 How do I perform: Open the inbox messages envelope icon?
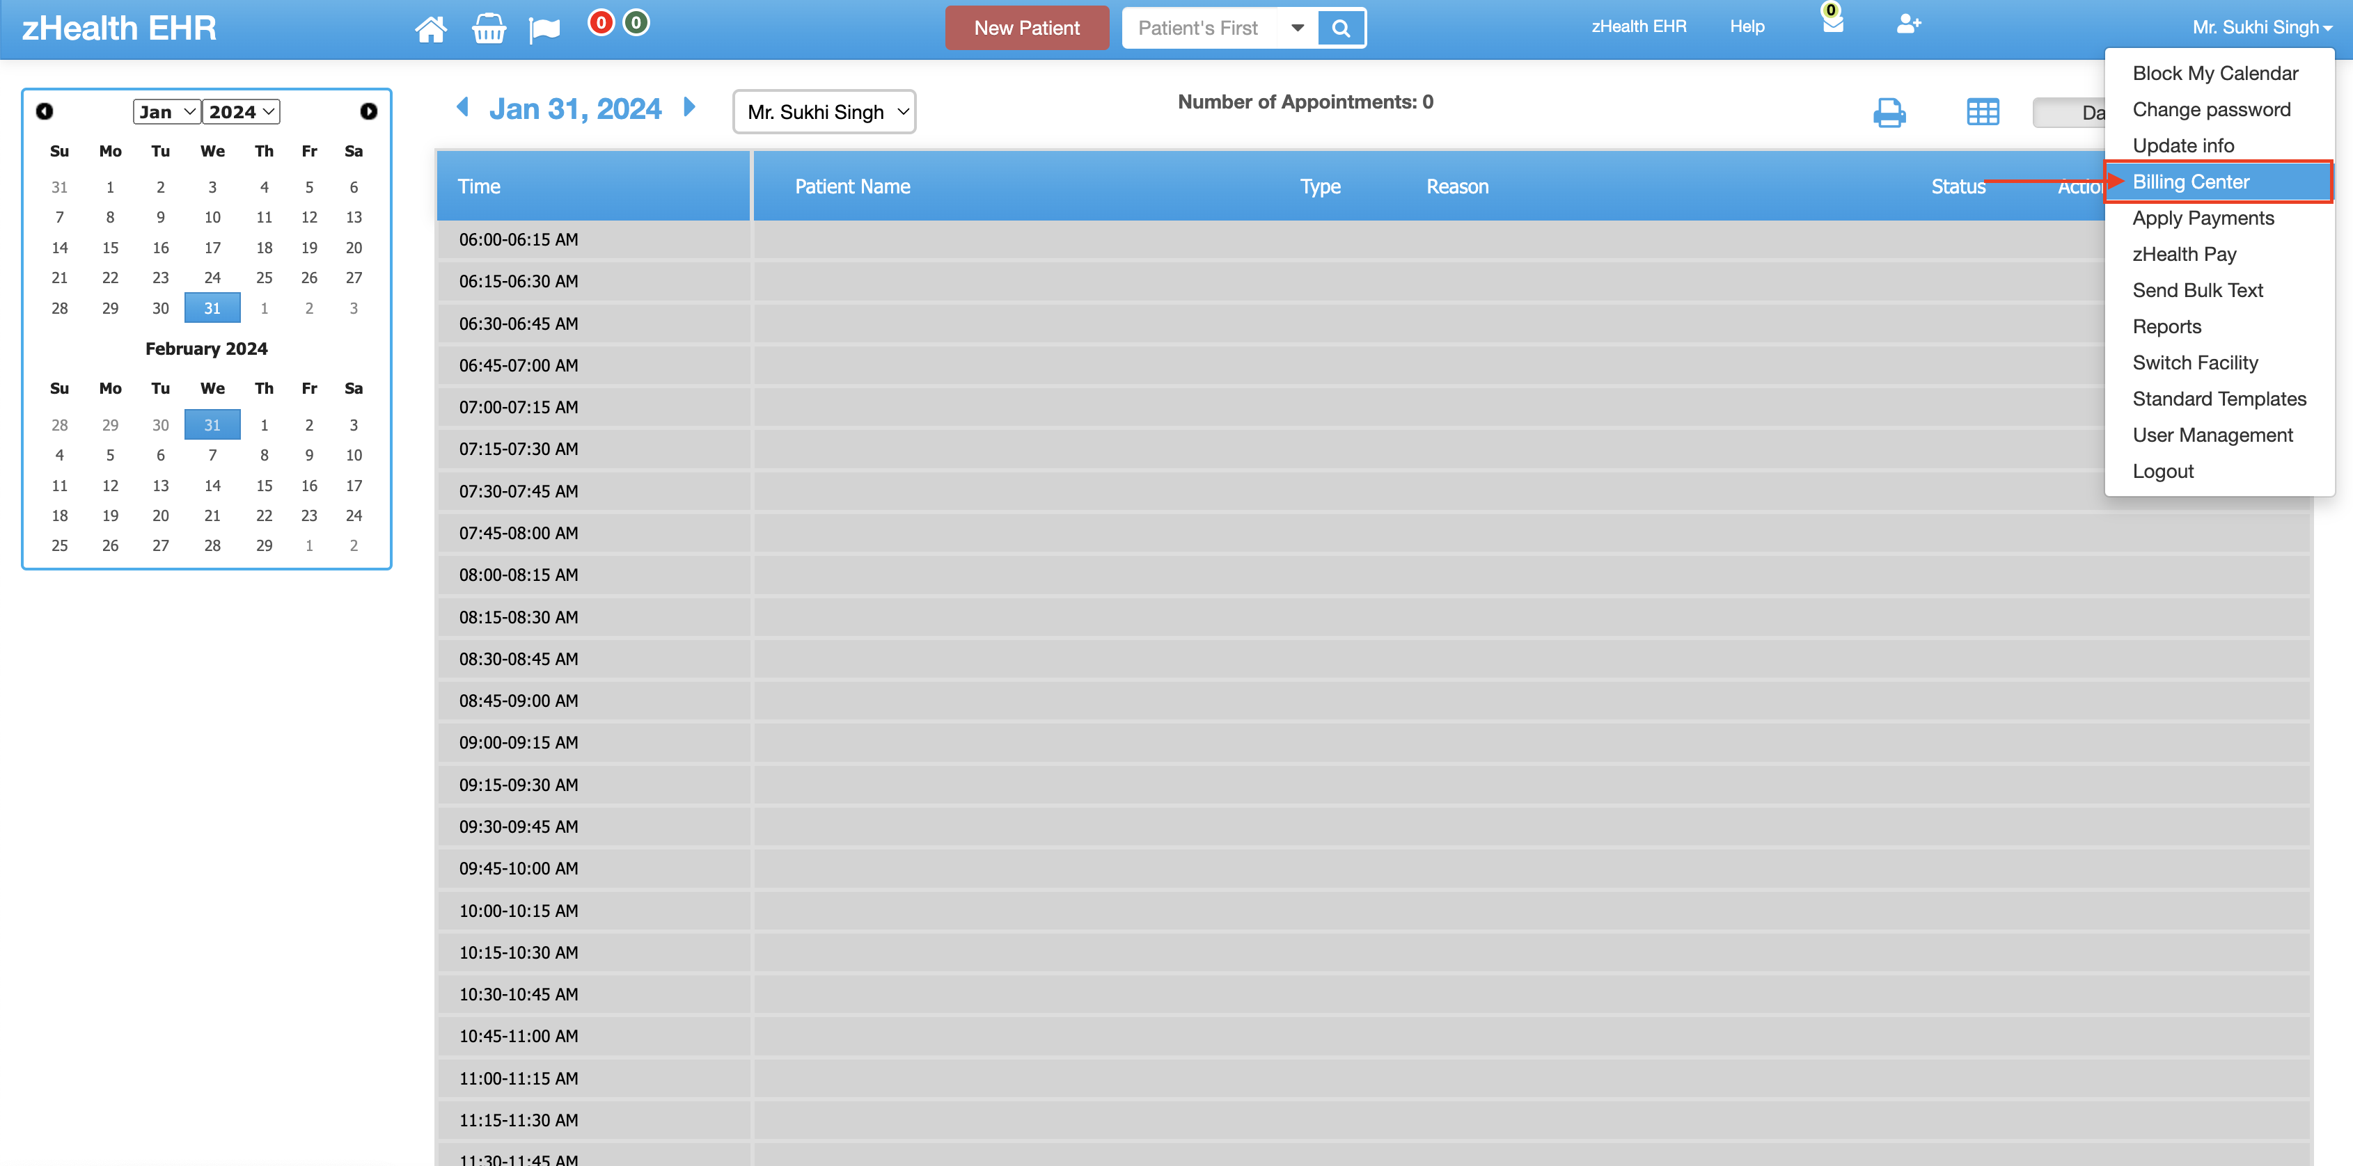(1832, 22)
